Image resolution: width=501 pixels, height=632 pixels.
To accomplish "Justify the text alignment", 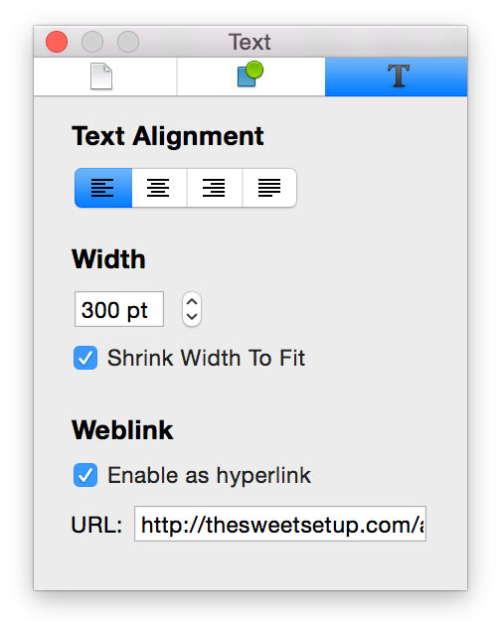I will (x=269, y=188).
